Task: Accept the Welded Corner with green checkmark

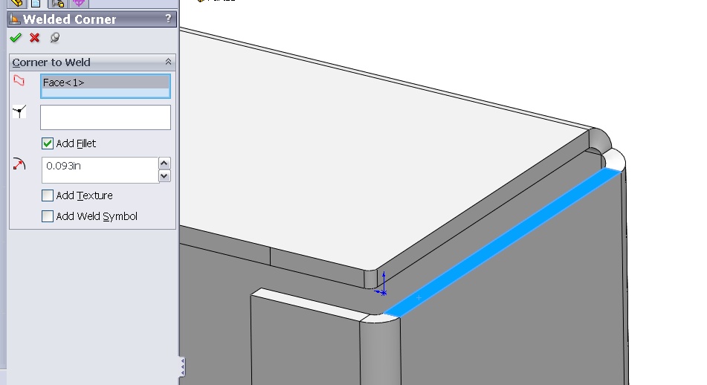Action: click(x=16, y=38)
